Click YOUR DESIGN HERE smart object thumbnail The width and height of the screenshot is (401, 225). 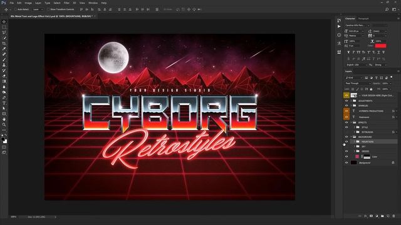coord(353,96)
